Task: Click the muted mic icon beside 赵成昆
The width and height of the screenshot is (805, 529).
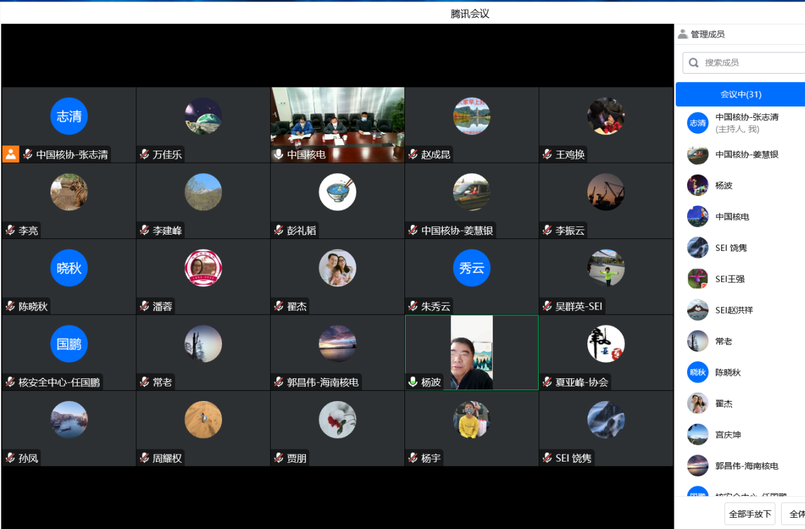Action: coord(413,154)
